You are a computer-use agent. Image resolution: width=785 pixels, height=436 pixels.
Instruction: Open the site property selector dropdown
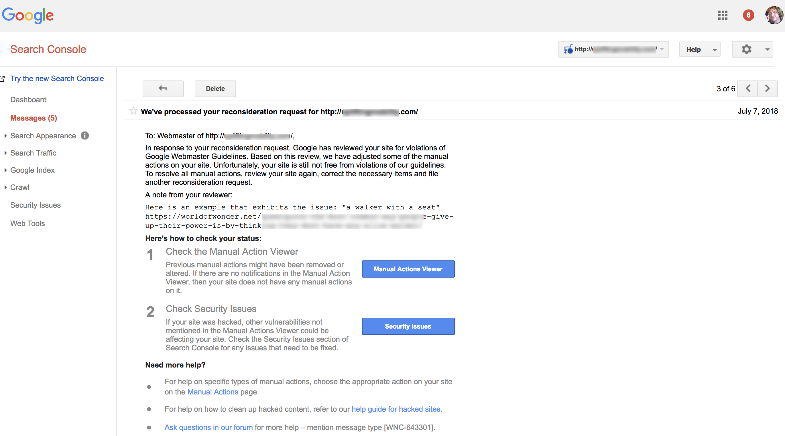click(613, 49)
